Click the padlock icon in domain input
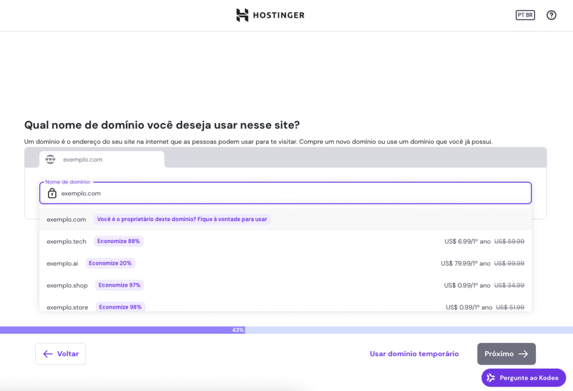 point(52,193)
